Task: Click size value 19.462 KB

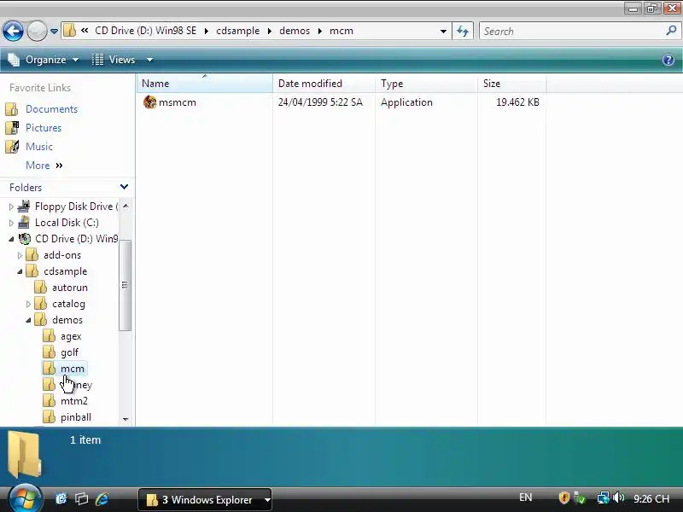Action: pyautogui.click(x=517, y=102)
